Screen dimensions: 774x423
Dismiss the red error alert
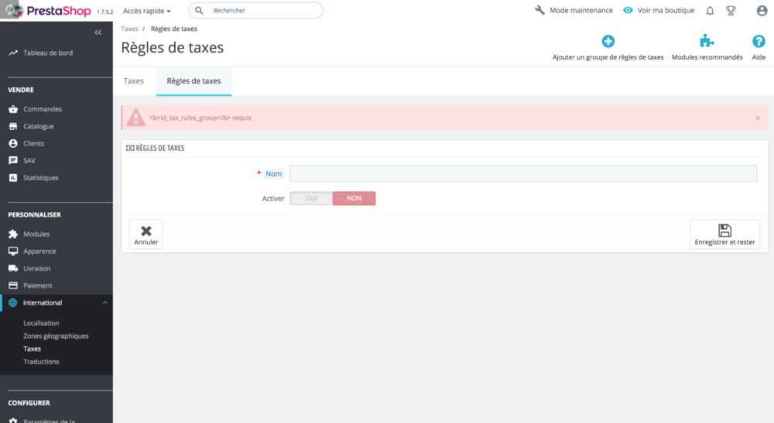[x=758, y=118]
